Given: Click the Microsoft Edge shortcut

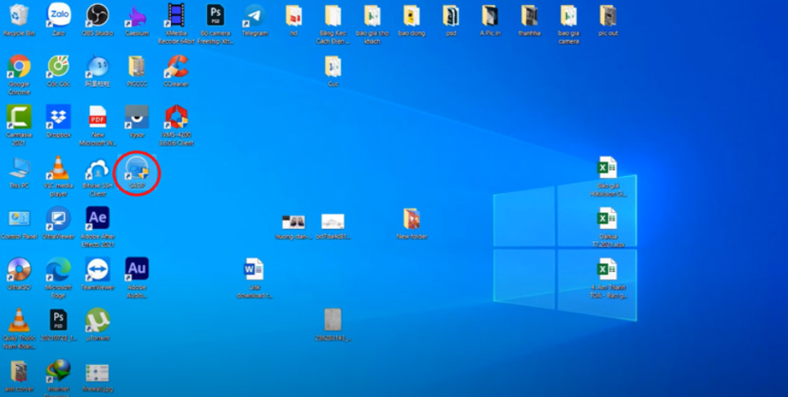Looking at the screenshot, I should click(x=58, y=269).
